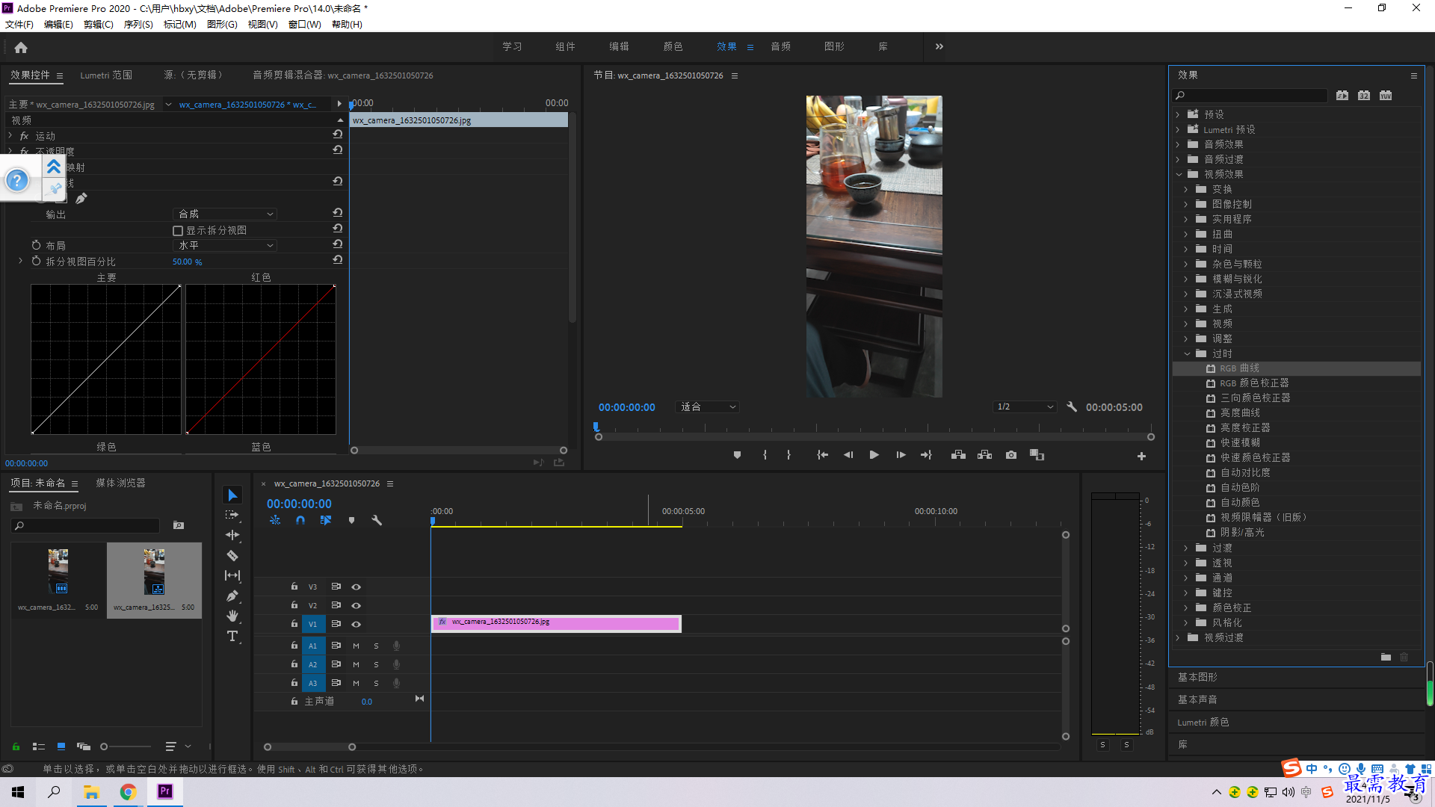Click the wrench settings icon in program monitor
Screen dimensions: 1435x807
tap(1072, 407)
